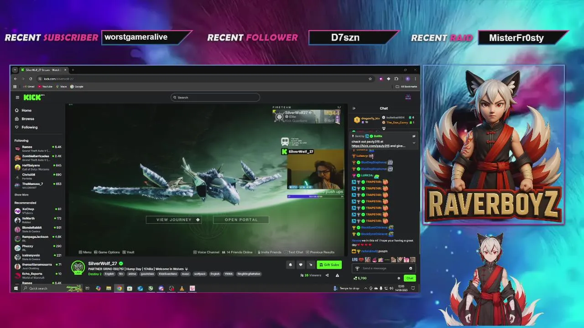Open XoChop recommended channel
Screen dimensions: 584x328
tap(38, 210)
